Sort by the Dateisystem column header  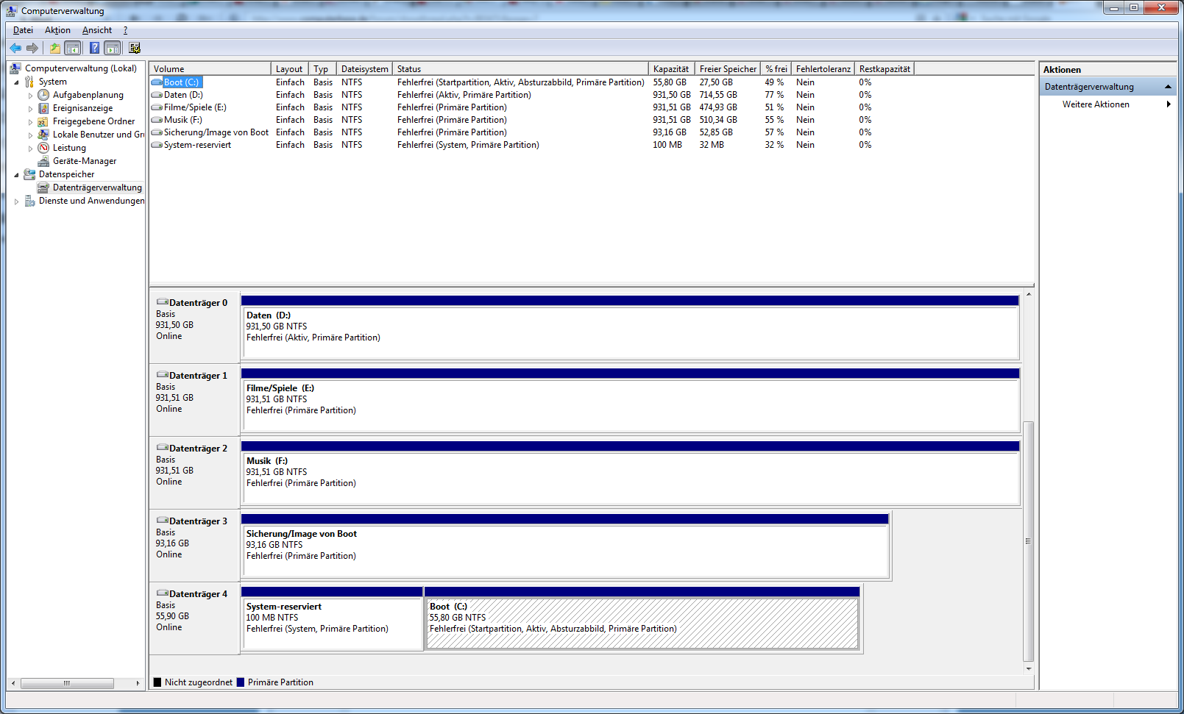click(x=364, y=68)
